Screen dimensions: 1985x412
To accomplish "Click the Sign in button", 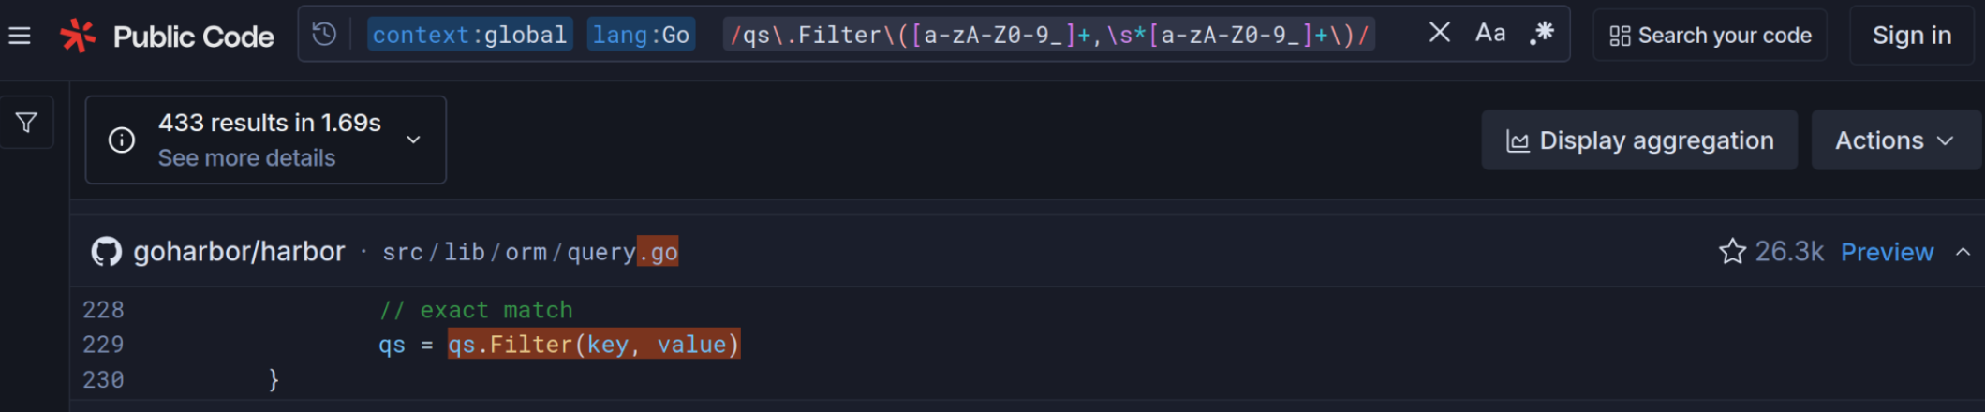I will pyautogui.click(x=1911, y=36).
